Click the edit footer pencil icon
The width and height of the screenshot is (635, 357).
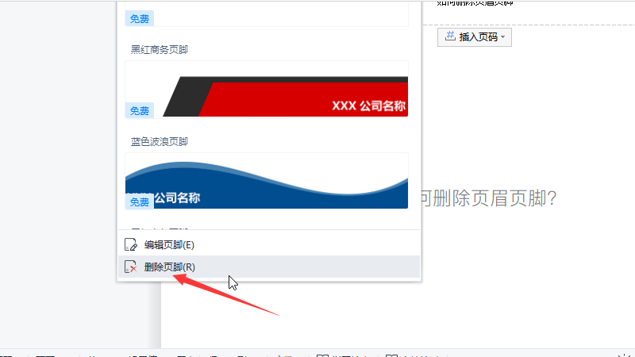(130, 245)
